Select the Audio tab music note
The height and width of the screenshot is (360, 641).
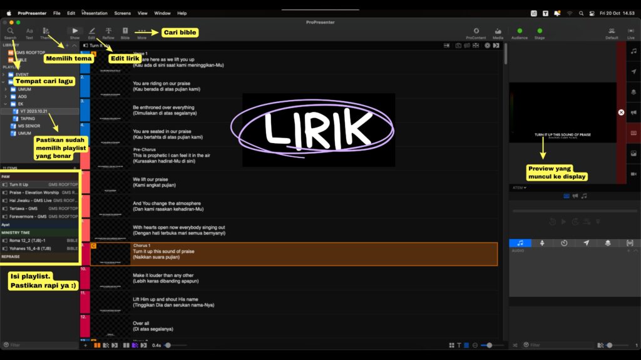[520, 243]
